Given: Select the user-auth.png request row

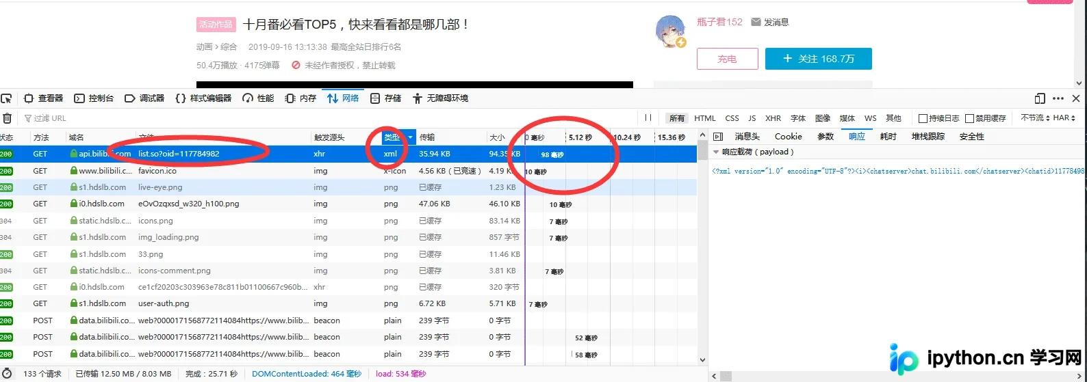Looking at the screenshot, I should [348, 303].
